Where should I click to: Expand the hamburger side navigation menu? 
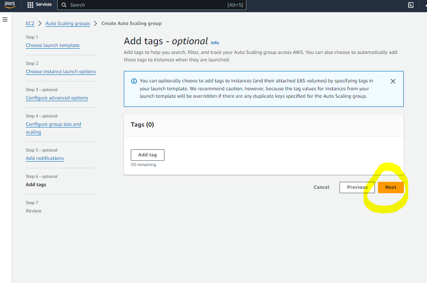5,20
